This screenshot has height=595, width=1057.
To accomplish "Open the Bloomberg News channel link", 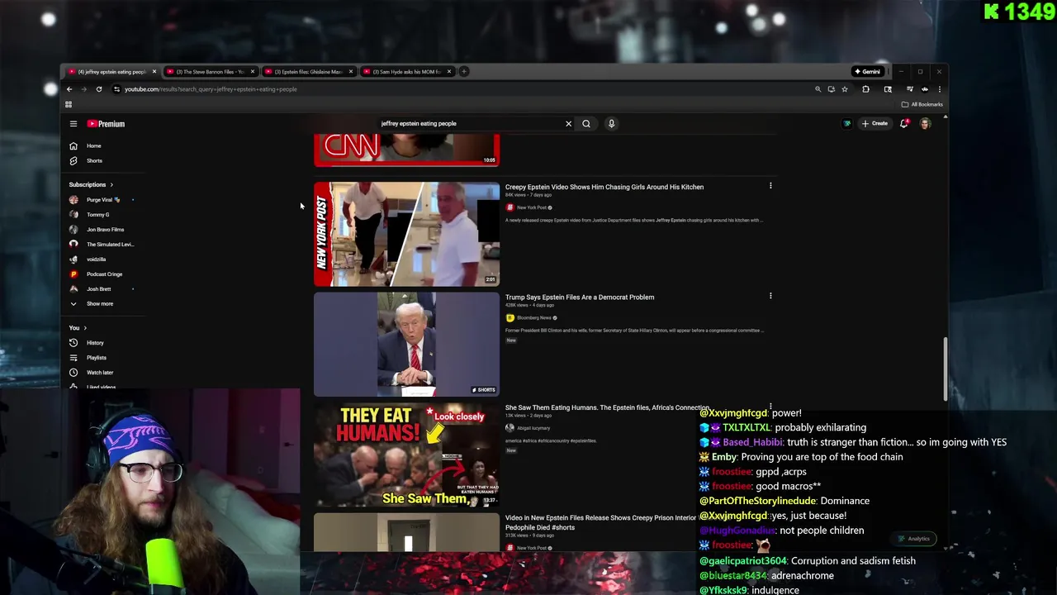I will 534,317.
